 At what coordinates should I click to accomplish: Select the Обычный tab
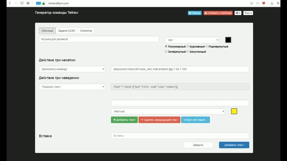pos(47,31)
